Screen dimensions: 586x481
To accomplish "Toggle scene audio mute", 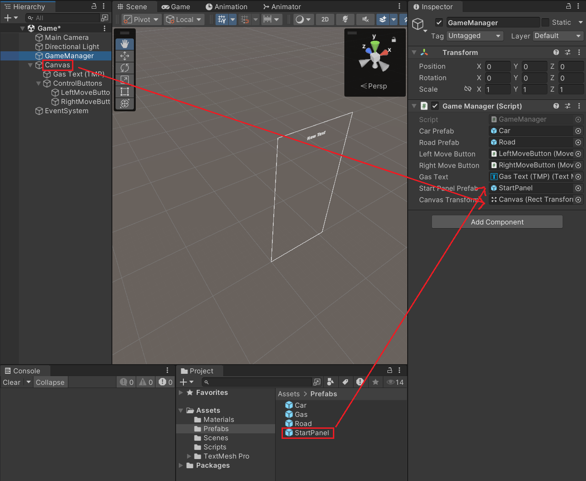I will (x=365, y=19).
